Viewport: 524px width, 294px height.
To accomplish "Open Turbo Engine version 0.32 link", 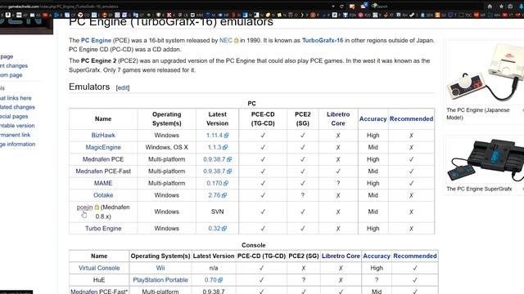I will pos(217,229).
